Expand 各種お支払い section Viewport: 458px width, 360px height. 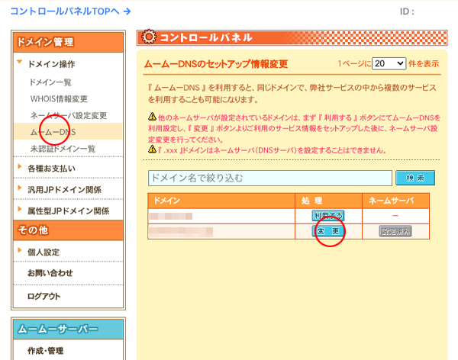51,169
